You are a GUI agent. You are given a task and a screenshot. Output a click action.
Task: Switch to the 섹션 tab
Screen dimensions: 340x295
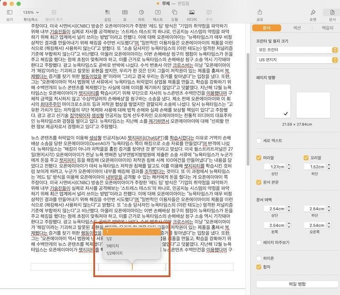(x=297, y=28)
